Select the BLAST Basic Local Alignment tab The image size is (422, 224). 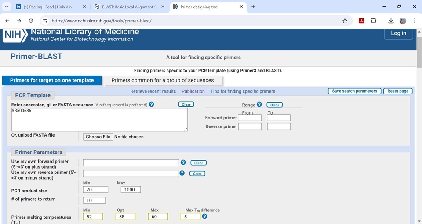[127, 7]
